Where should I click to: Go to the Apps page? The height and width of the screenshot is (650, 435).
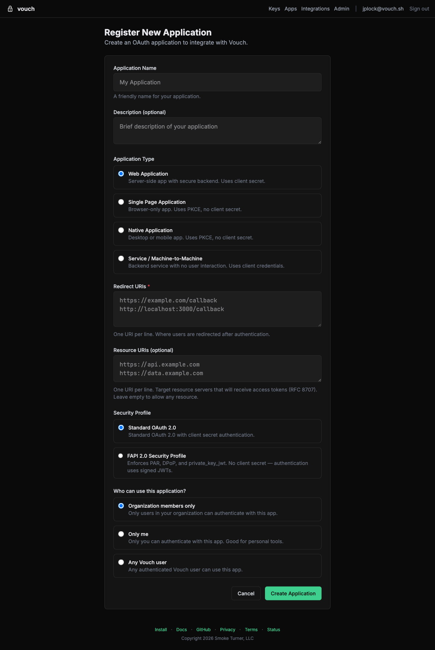[x=290, y=9]
